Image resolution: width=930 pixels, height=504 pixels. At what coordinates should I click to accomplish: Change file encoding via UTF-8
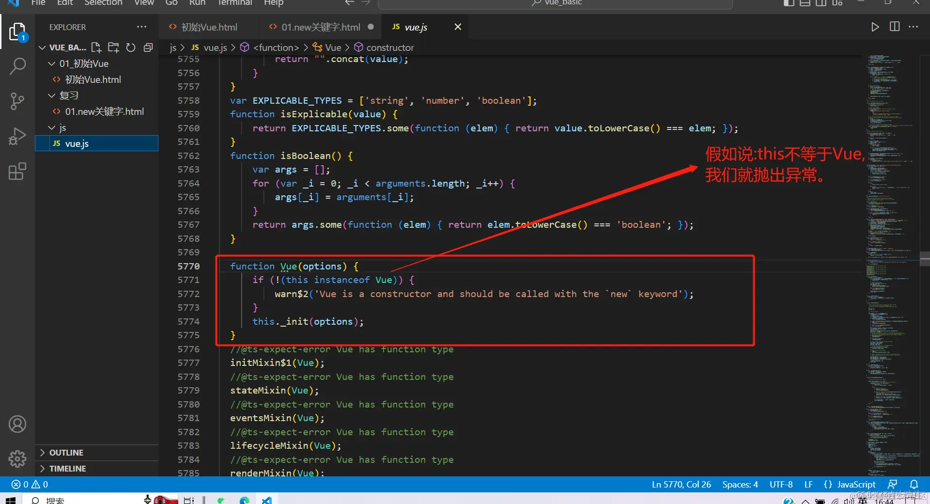pos(781,484)
